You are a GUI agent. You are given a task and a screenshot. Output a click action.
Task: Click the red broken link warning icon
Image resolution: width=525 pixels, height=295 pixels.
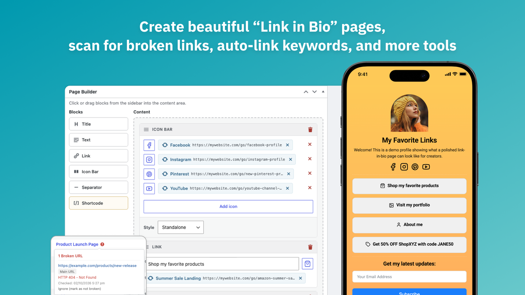102,244
